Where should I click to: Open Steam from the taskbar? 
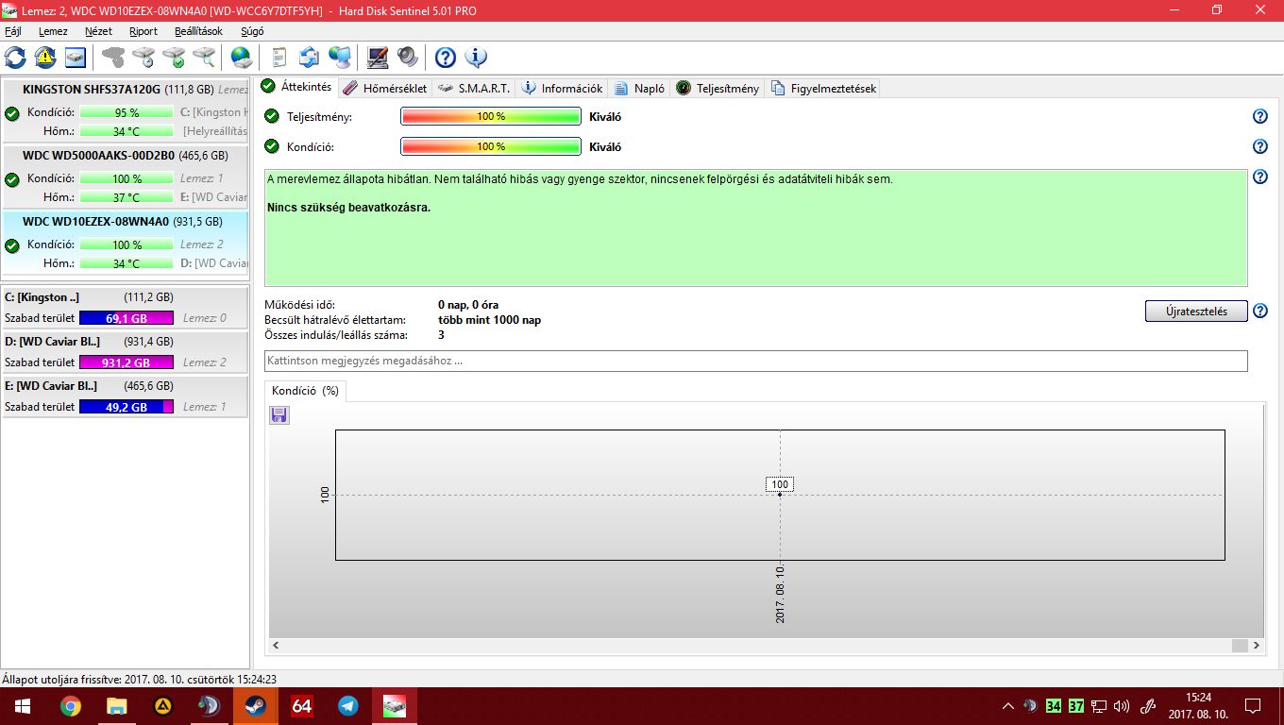(255, 706)
